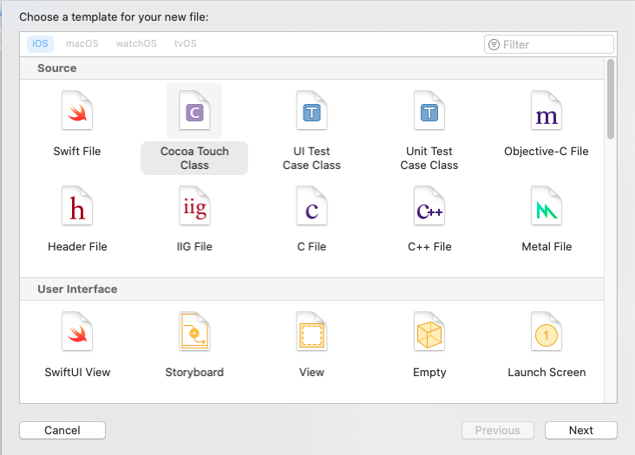Screen dimensions: 635x455
Task: Click the "Unit Test Case Class" label
Action: pos(429,158)
